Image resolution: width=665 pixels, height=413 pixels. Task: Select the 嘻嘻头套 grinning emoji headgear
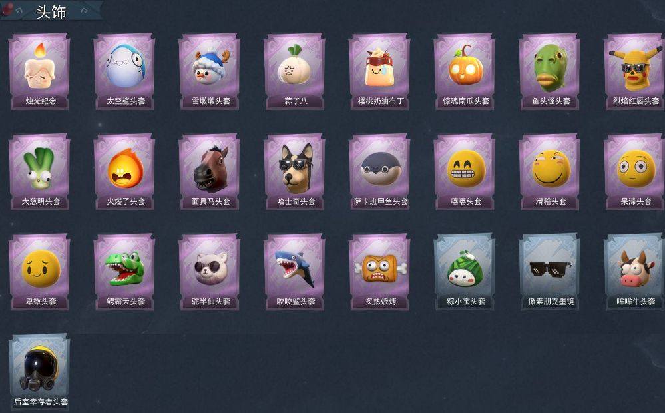coord(465,171)
